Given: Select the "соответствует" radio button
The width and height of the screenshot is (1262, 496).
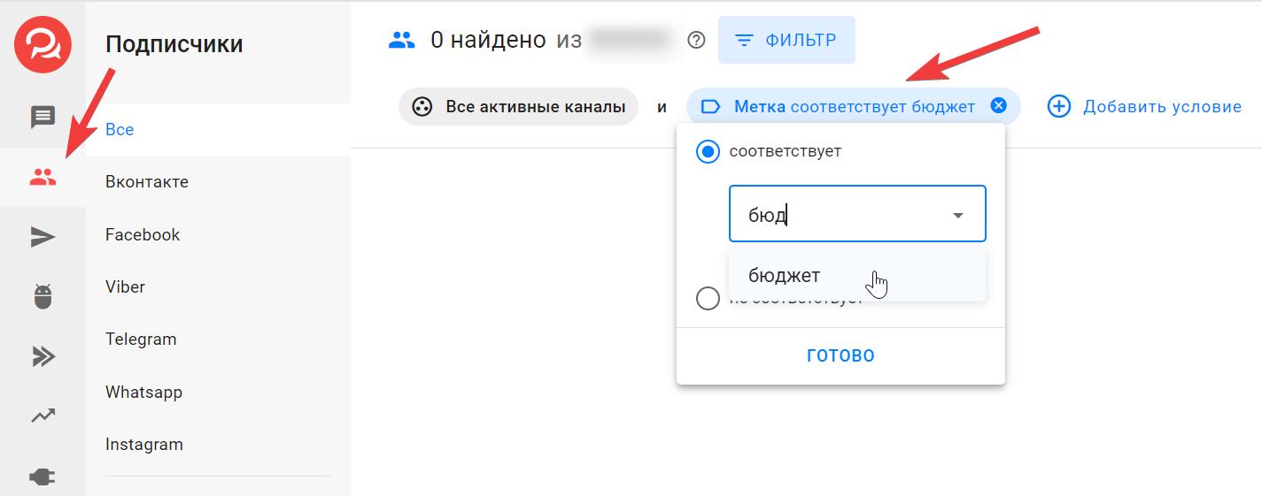Looking at the screenshot, I should pyautogui.click(x=708, y=152).
